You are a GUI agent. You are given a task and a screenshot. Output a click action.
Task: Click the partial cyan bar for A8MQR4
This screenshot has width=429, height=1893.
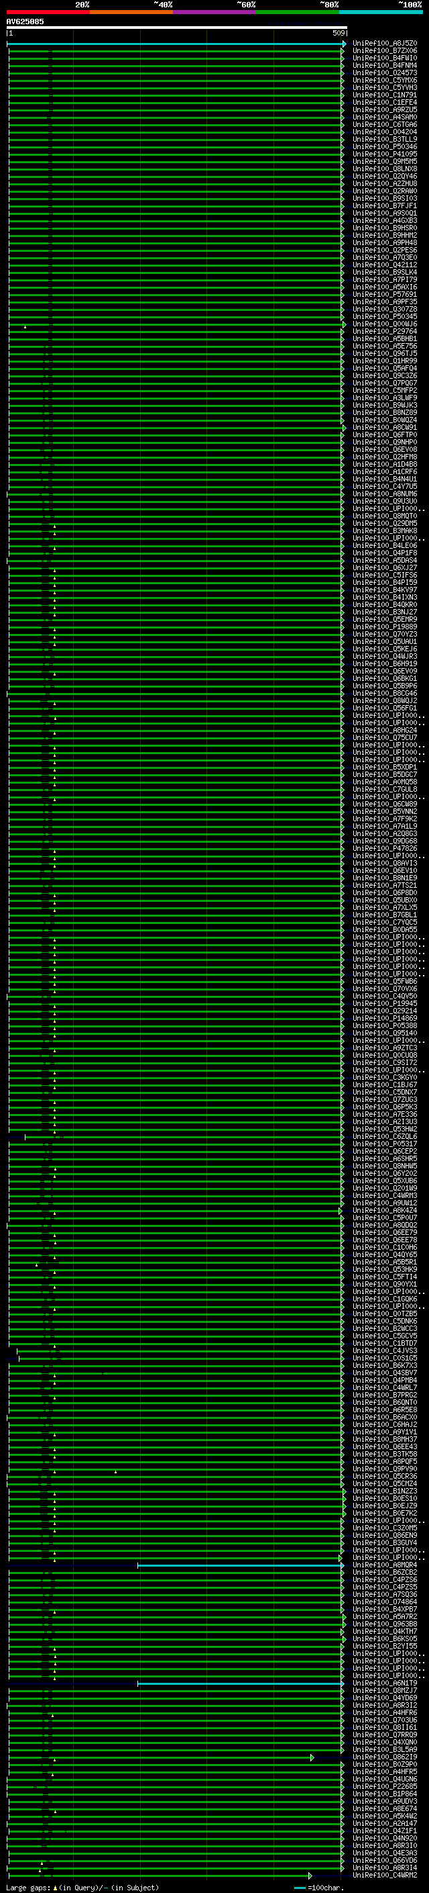pos(241,1565)
